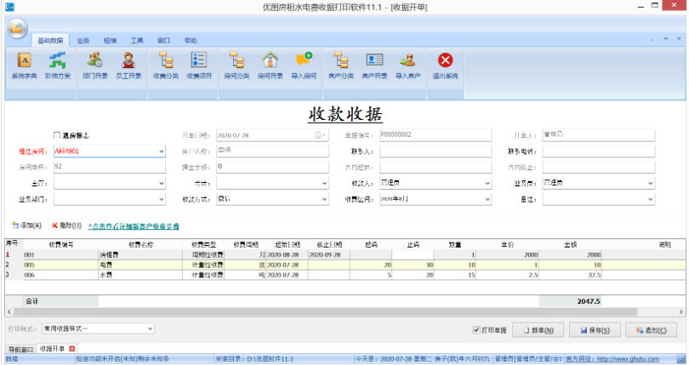Open the www.ghutu.com website link

tap(628, 359)
